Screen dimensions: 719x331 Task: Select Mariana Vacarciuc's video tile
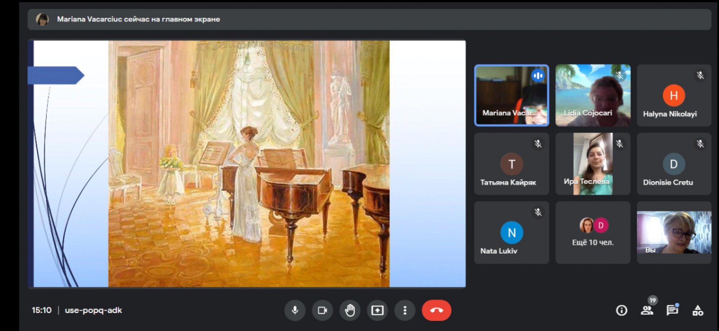coord(512,95)
